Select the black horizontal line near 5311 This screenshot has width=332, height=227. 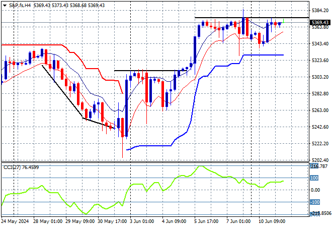(x=146, y=71)
